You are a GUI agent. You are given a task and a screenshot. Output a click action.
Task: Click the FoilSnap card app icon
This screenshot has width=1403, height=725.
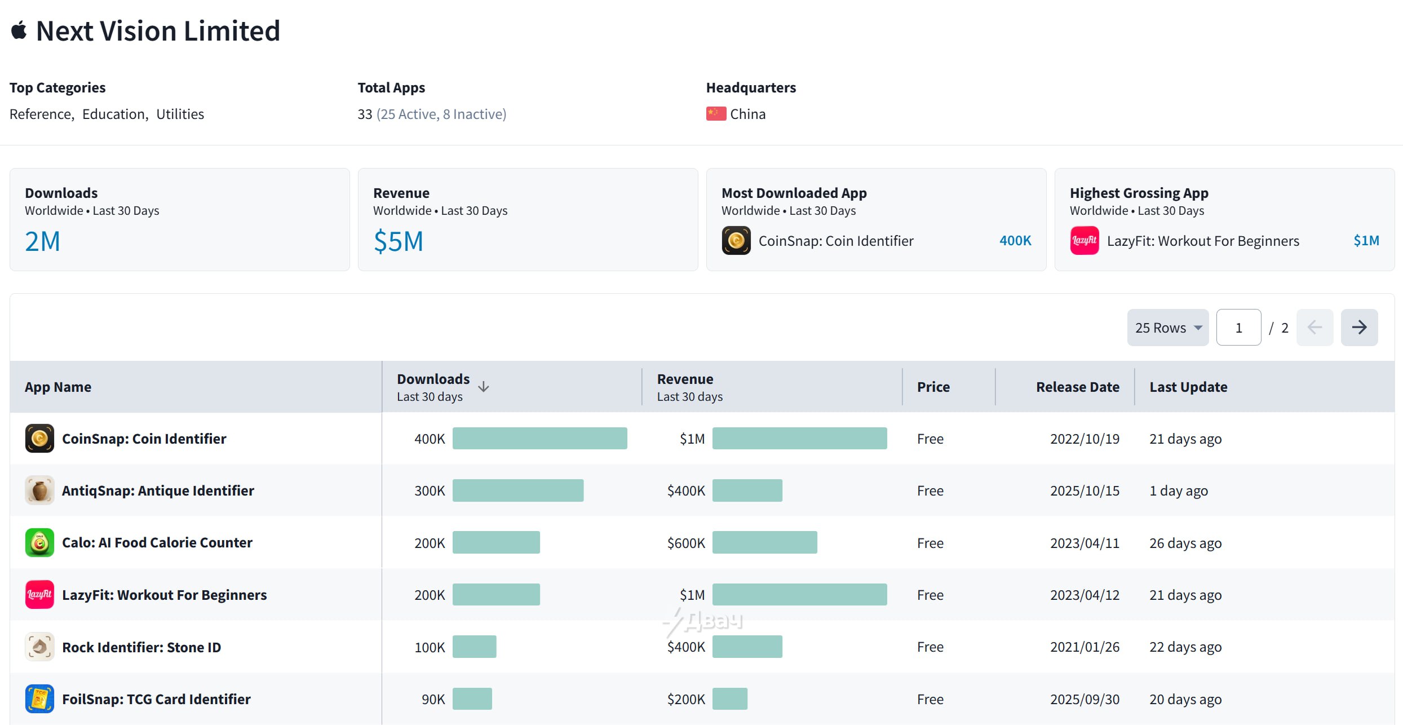pyautogui.click(x=39, y=699)
